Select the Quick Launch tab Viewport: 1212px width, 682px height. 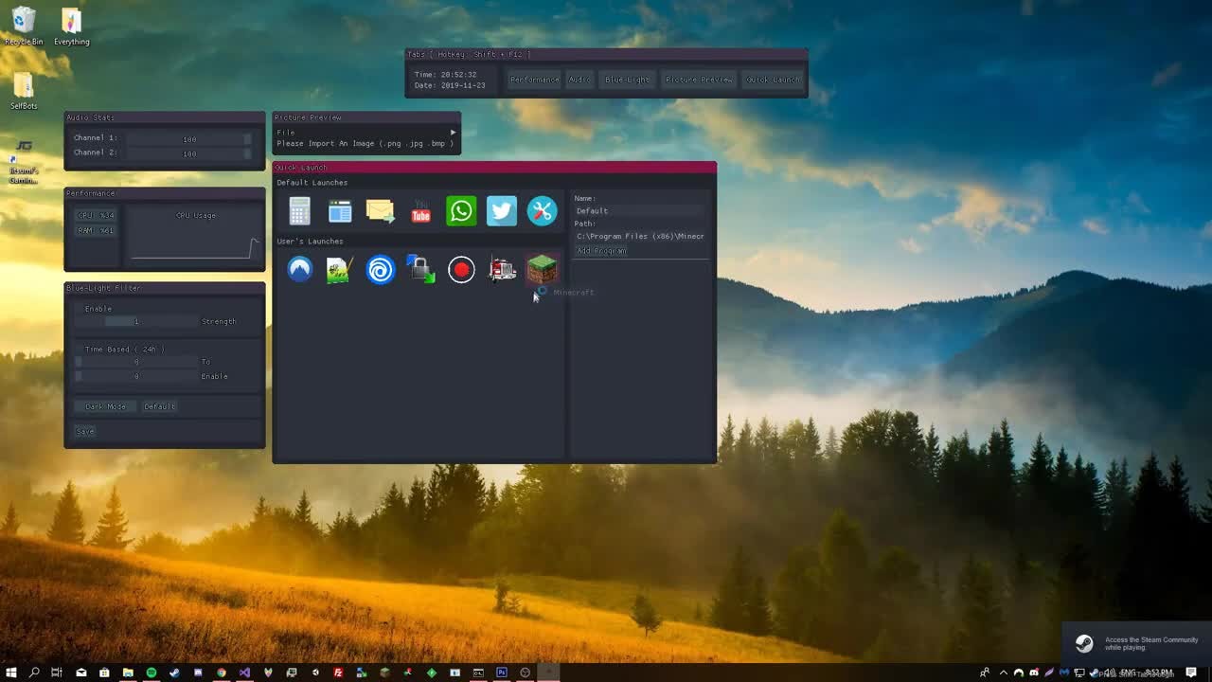click(x=773, y=80)
